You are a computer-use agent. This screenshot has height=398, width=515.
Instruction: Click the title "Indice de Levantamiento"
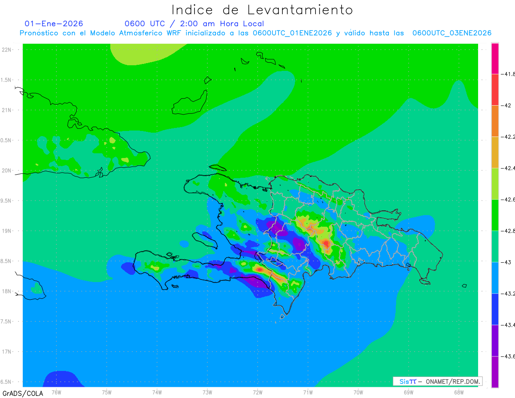pyautogui.click(x=262, y=10)
